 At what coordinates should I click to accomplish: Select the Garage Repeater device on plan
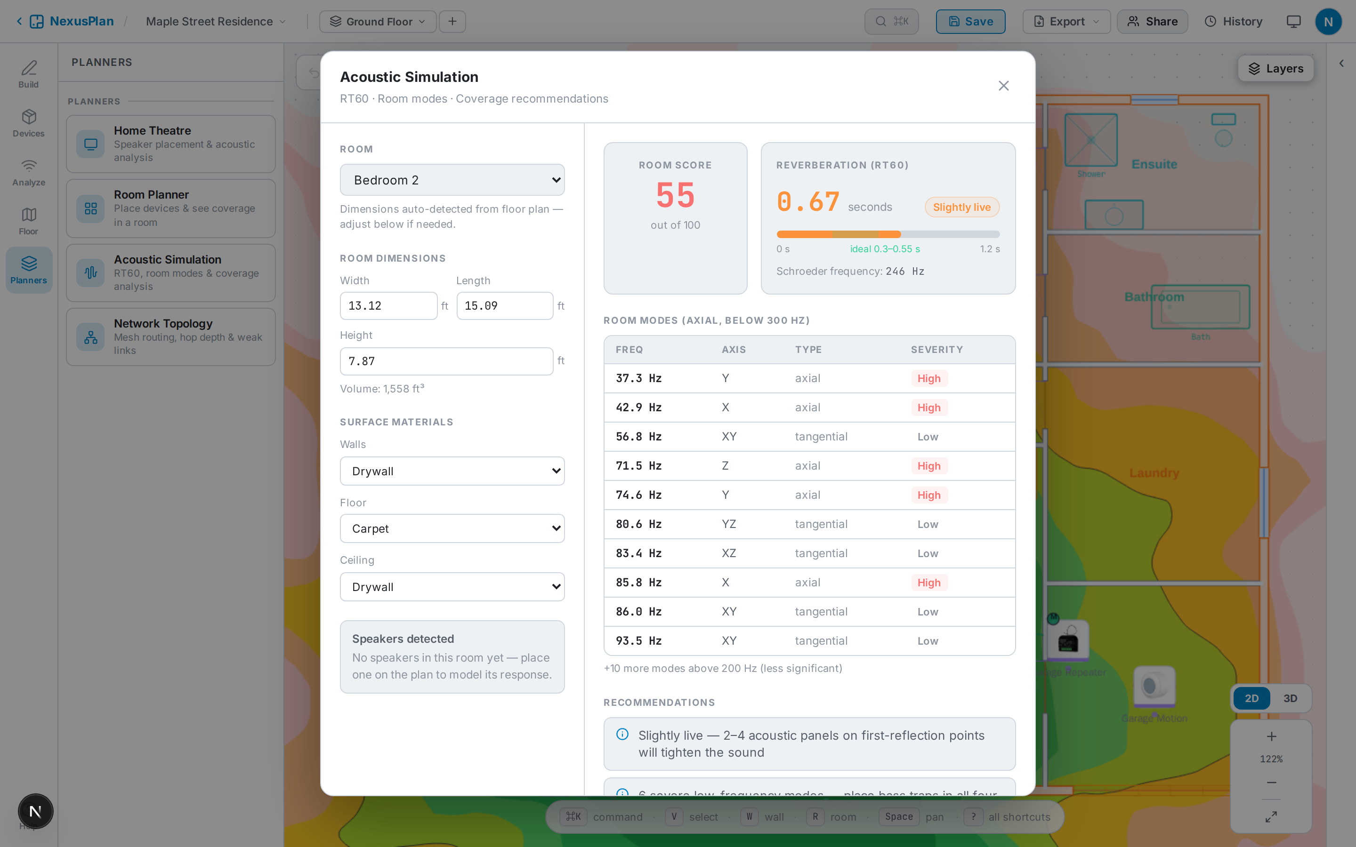pos(1068,640)
